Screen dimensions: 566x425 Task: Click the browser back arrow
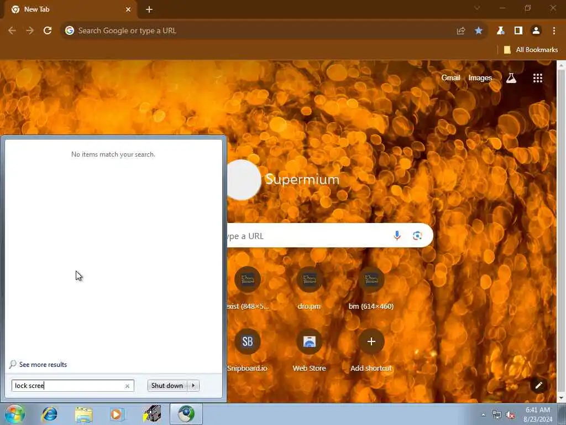[12, 31]
